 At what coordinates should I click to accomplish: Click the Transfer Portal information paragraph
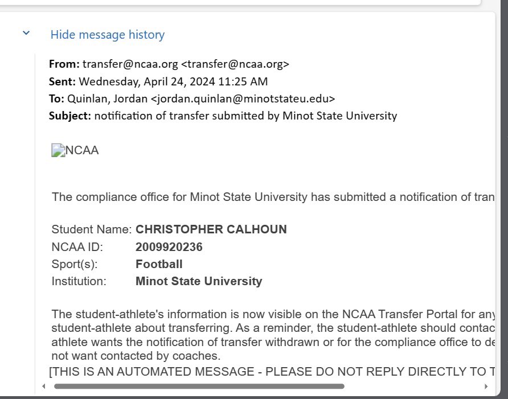tap(273, 335)
